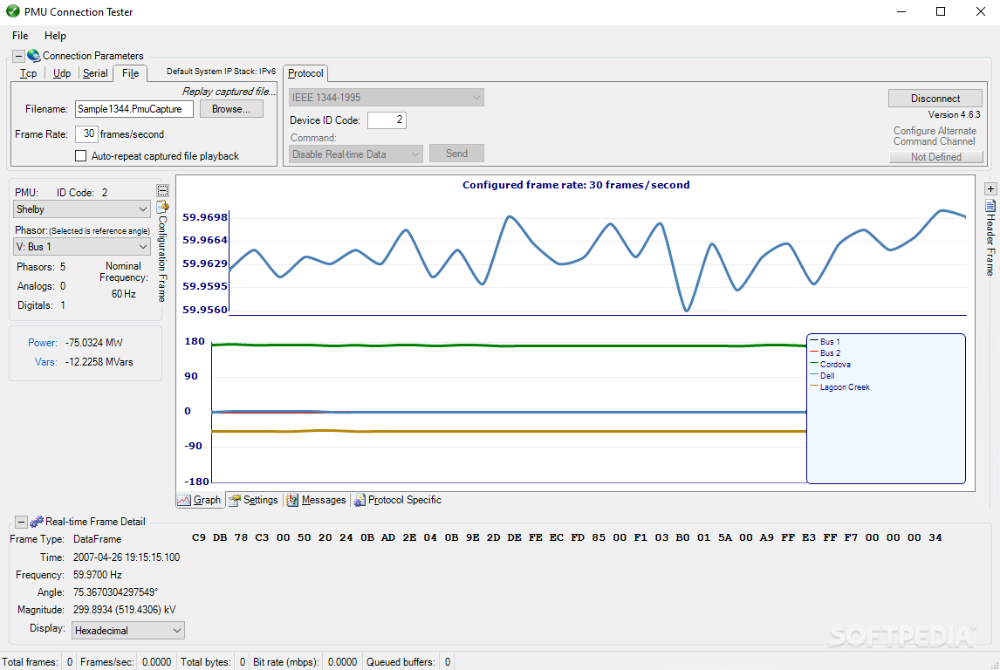1000x670 pixels.
Task: Click the Vars value -12.2258 MVars
Action: click(x=99, y=362)
